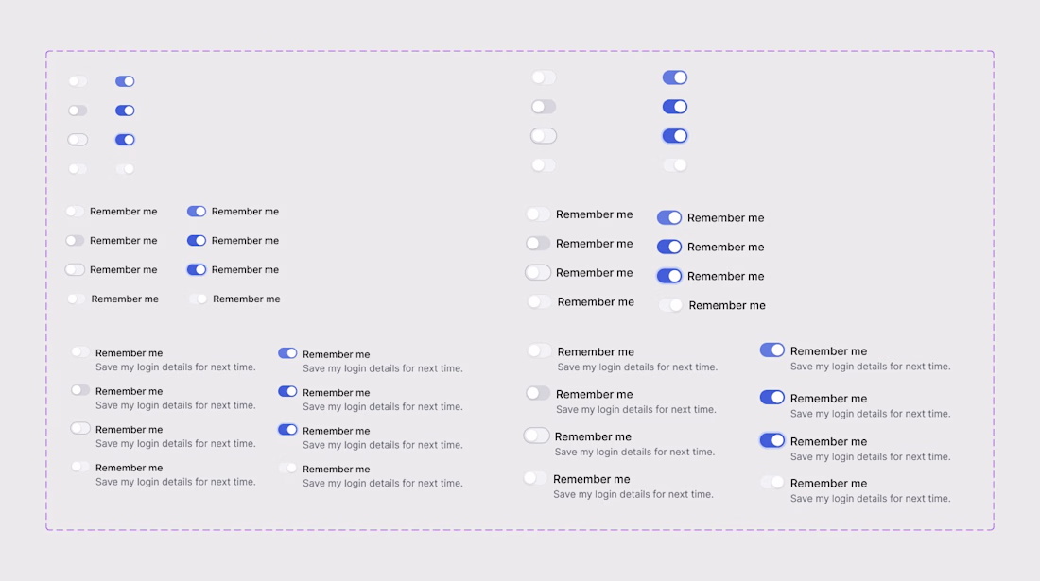Disable first small blue switch with login details description
This screenshot has width=1040, height=581.
click(287, 353)
